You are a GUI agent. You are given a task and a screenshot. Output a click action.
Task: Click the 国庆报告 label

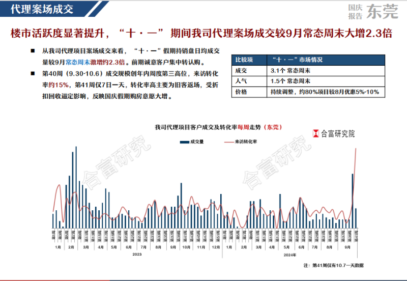coord(355,12)
